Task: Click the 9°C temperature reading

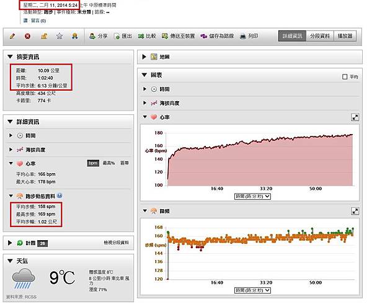Action: tap(62, 277)
